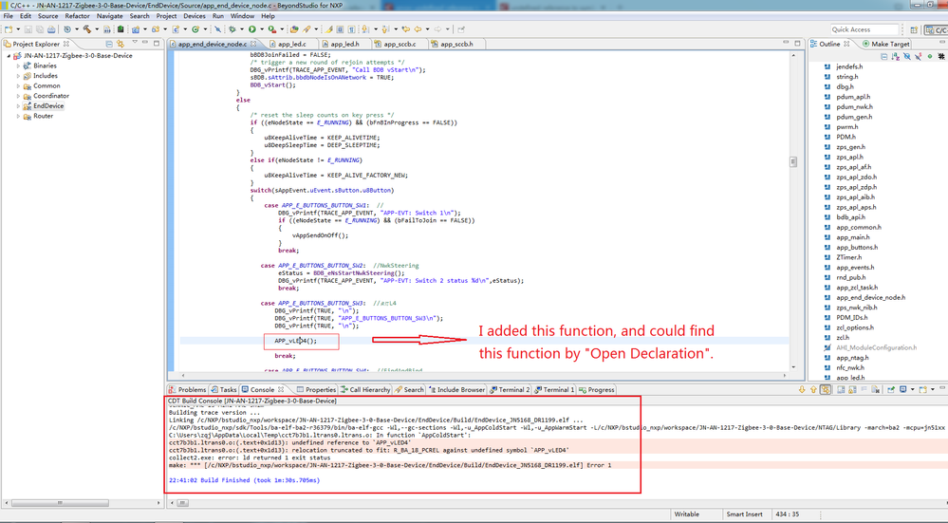
Task: Open dropdown next to Run button
Action: click(x=262, y=29)
